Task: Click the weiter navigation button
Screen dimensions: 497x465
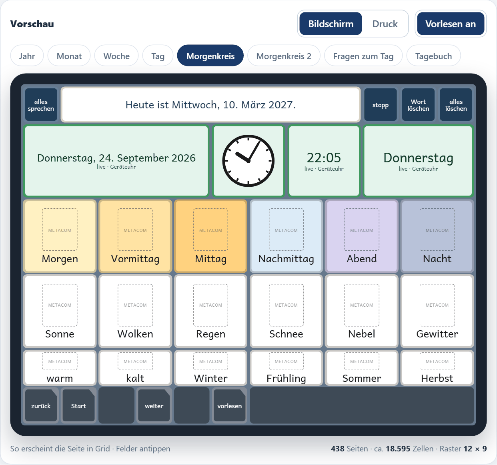Action: click(x=154, y=405)
